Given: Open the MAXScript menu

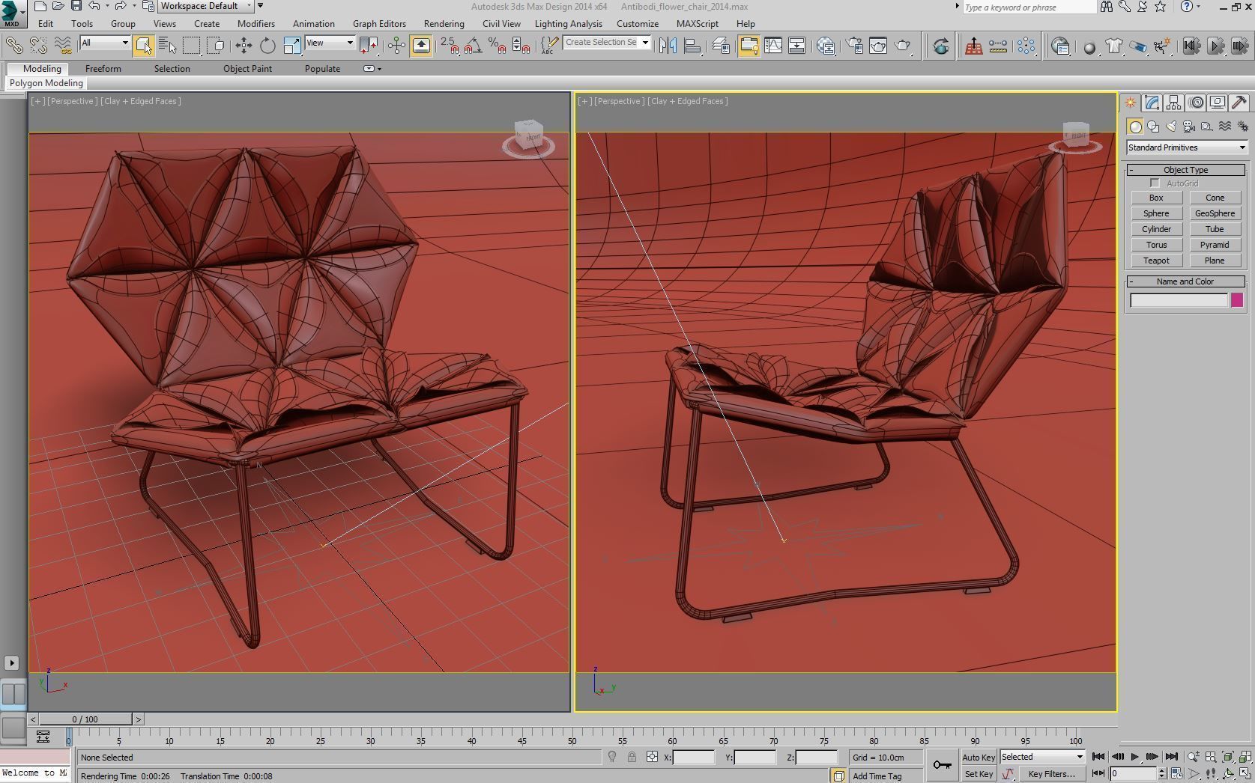Looking at the screenshot, I should click(x=697, y=24).
